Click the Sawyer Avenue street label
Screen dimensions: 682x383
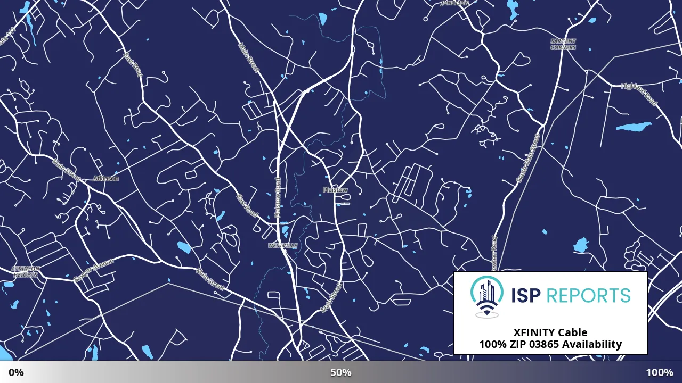(94, 270)
